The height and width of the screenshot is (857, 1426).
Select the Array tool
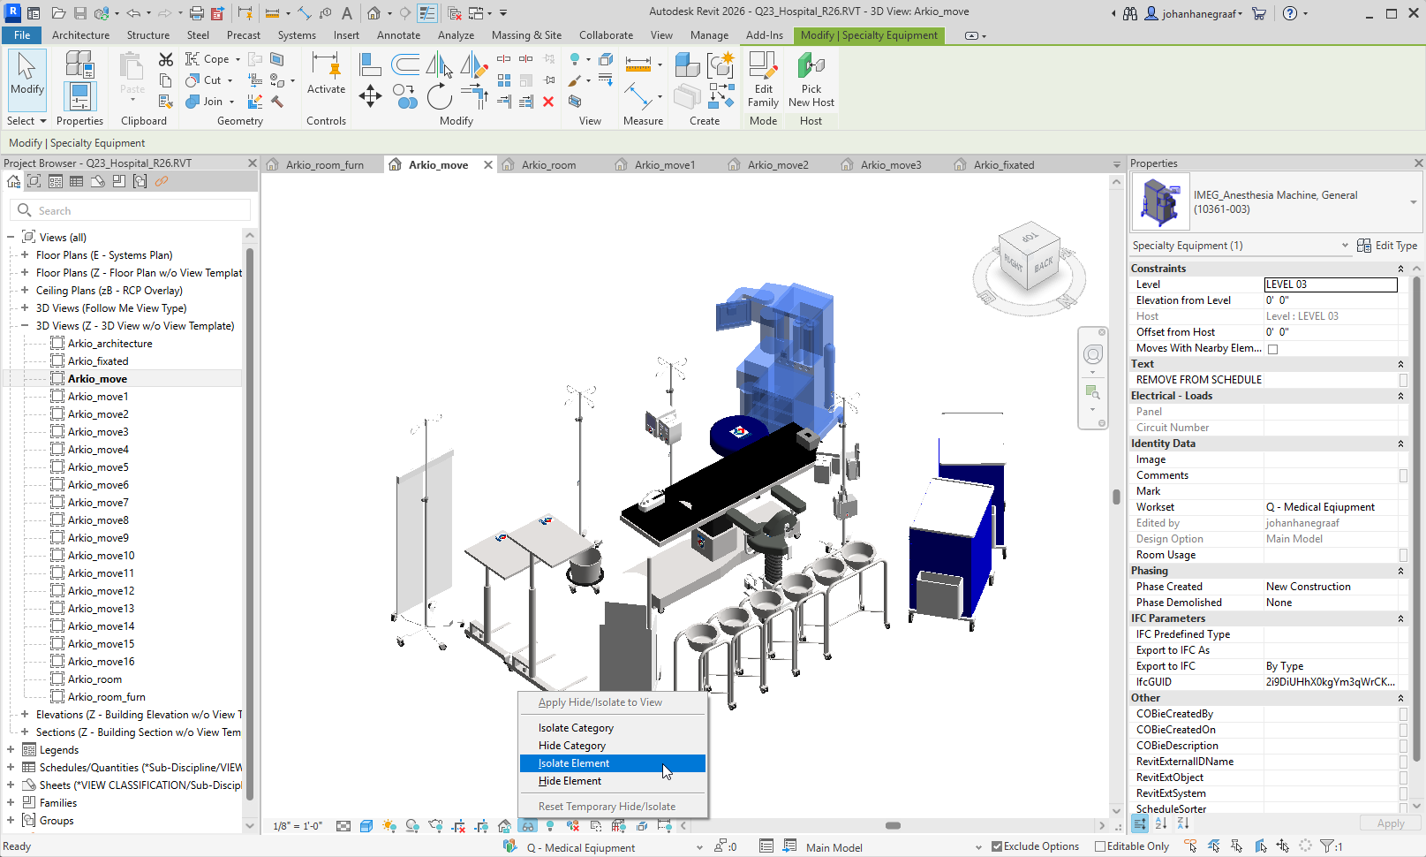pyautogui.click(x=504, y=80)
